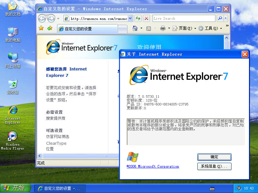The image size is (258, 193).
Task: Refresh the current webpage
Action: click(x=138, y=18)
